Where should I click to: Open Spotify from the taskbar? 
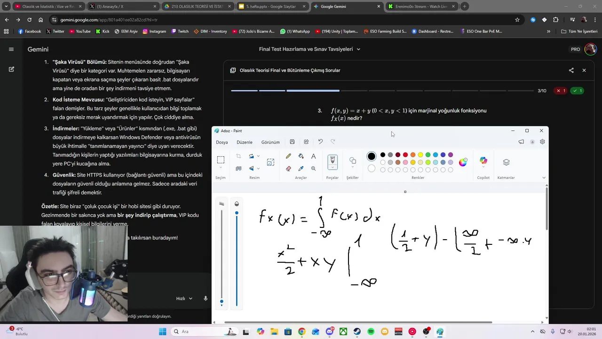coord(371,331)
